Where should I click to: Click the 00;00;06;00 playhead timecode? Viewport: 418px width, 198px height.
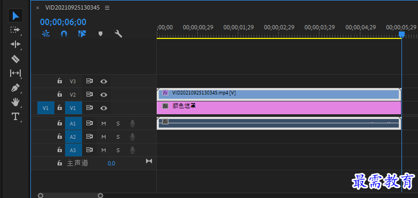click(63, 22)
